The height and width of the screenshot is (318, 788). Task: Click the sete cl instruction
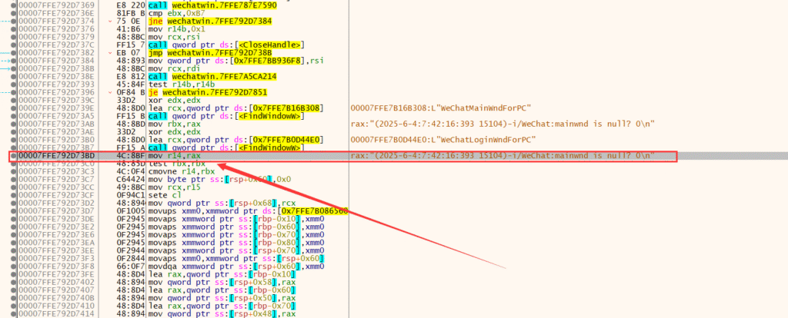[163, 194]
